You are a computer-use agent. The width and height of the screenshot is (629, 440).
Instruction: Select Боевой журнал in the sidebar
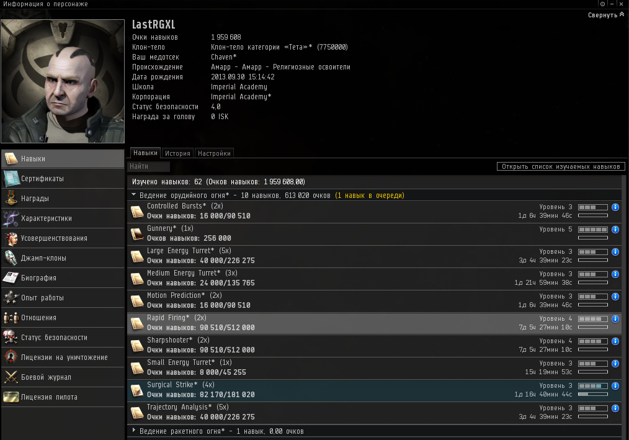[63, 377]
